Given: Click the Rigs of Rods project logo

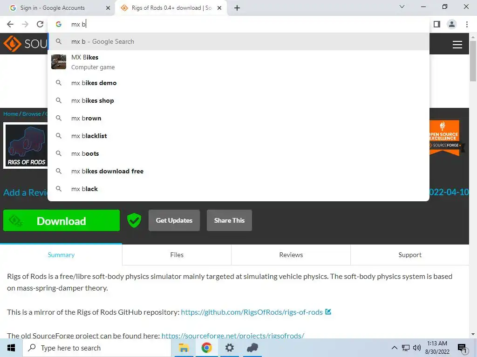Looking at the screenshot, I should pyautogui.click(x=26, y=145).
